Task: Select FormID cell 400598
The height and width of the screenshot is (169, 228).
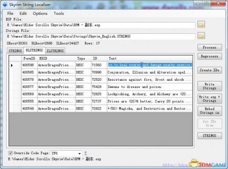Action: (30, 65)
